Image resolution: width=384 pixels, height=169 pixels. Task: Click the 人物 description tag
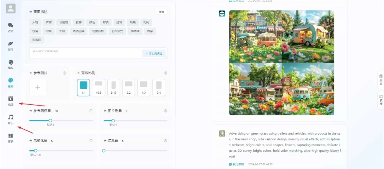point(35,22)
